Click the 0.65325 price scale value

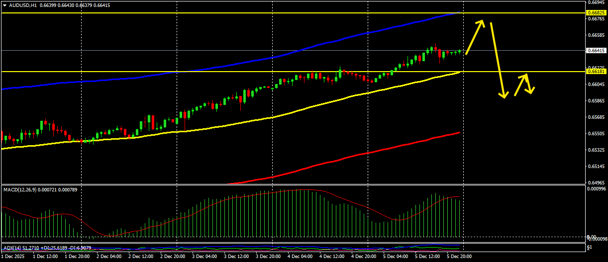(596, 150)
